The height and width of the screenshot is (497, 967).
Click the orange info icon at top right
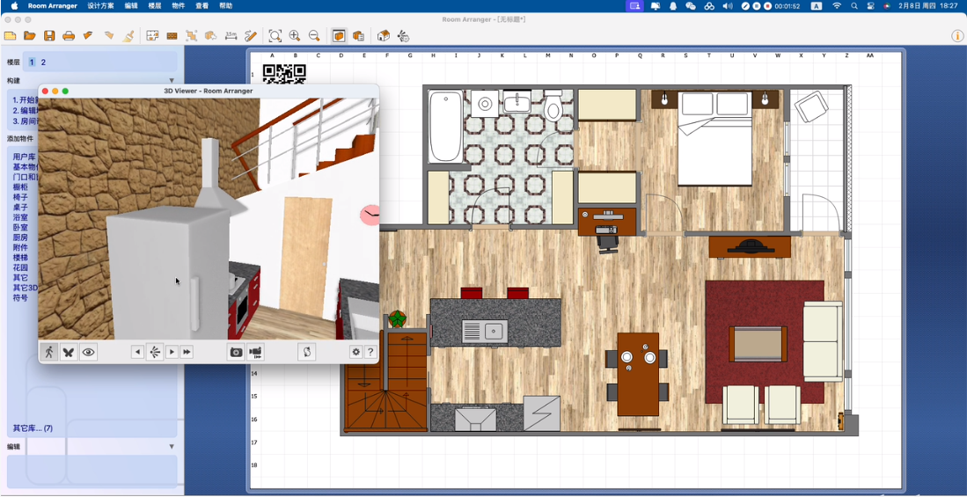pos(957,36)
